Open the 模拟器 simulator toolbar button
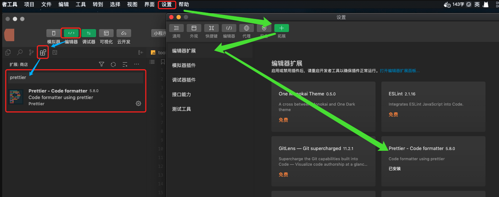 [54, 33]
